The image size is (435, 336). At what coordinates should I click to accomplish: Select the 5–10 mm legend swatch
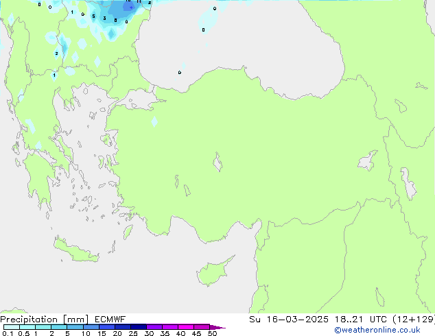click(75, 327)
